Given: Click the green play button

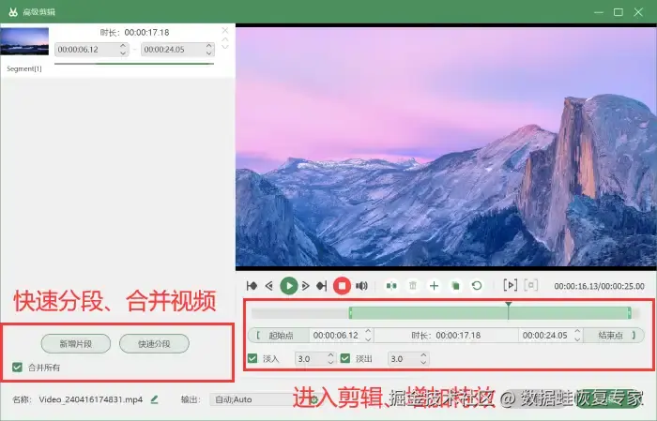Looking at the screenshot, I should [x=289, y=286].
